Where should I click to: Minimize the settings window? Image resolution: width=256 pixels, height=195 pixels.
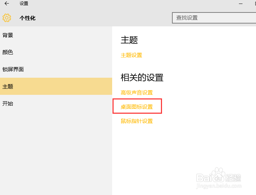coord(241,4)
